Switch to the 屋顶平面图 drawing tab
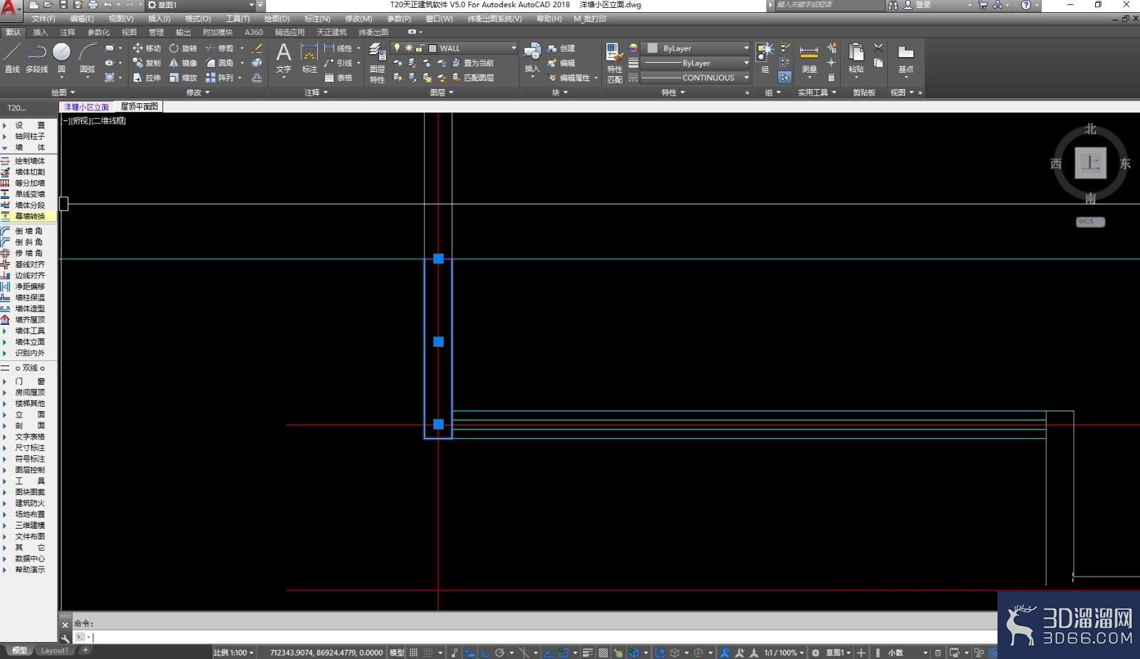The height and width of the screenshot is (659, 1140). click(x=140, y=107)
